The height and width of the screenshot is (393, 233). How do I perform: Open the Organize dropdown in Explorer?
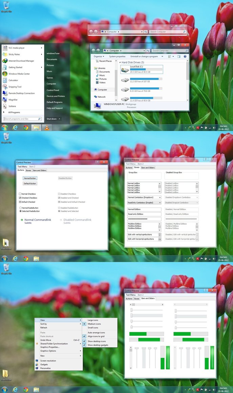click(x=99, y=56)
